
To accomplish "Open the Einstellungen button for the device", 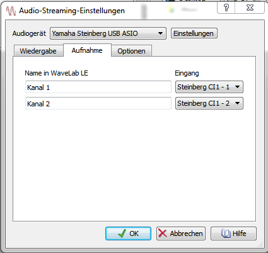I will point(194,33).
